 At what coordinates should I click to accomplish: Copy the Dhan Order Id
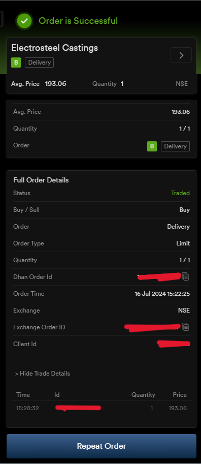point(185,276)
